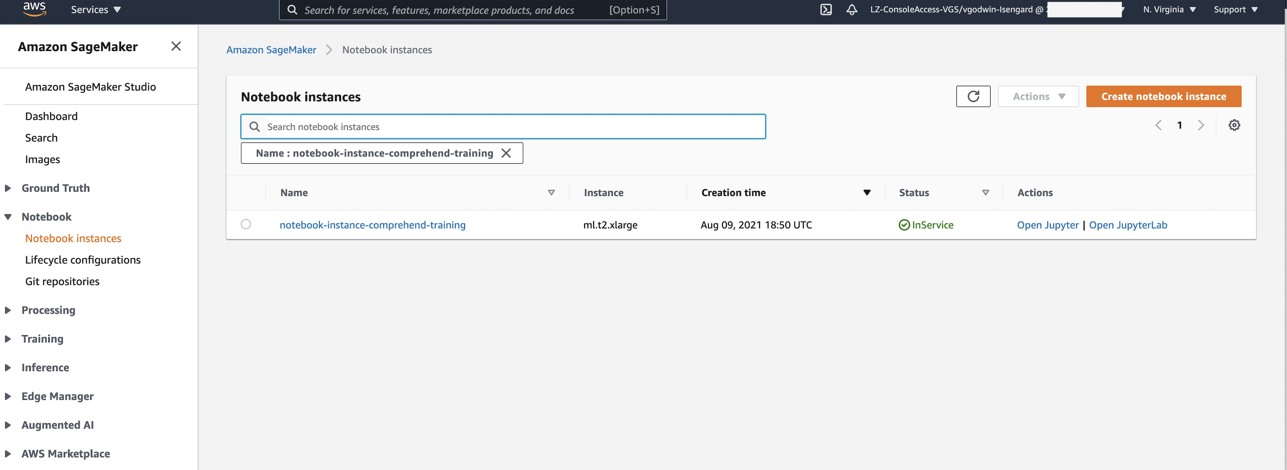Collapse the Notebook section
This screenshot has height=470, width=1287.
coord(8,217)
